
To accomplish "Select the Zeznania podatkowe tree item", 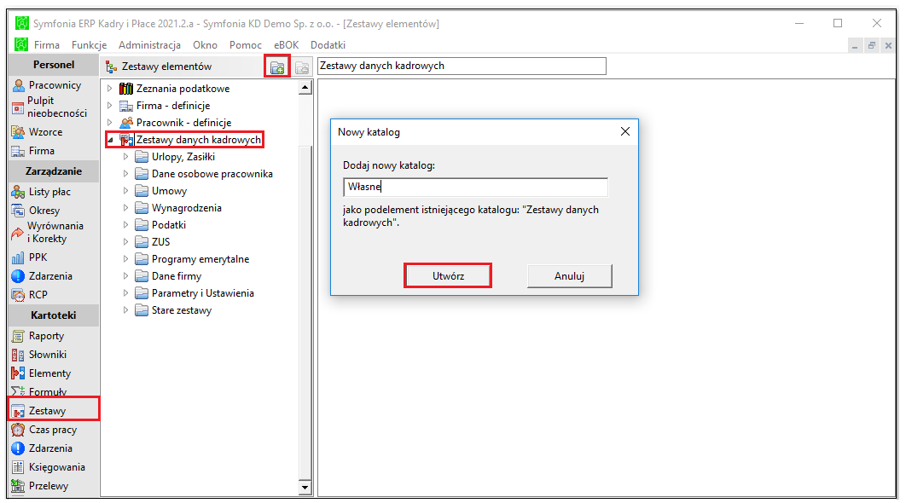I will pyautogui.click(x=183, y=89).
